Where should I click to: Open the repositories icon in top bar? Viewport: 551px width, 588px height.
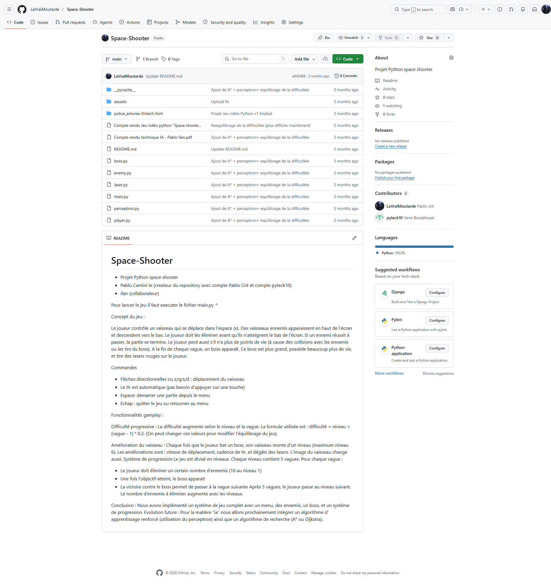523,10
